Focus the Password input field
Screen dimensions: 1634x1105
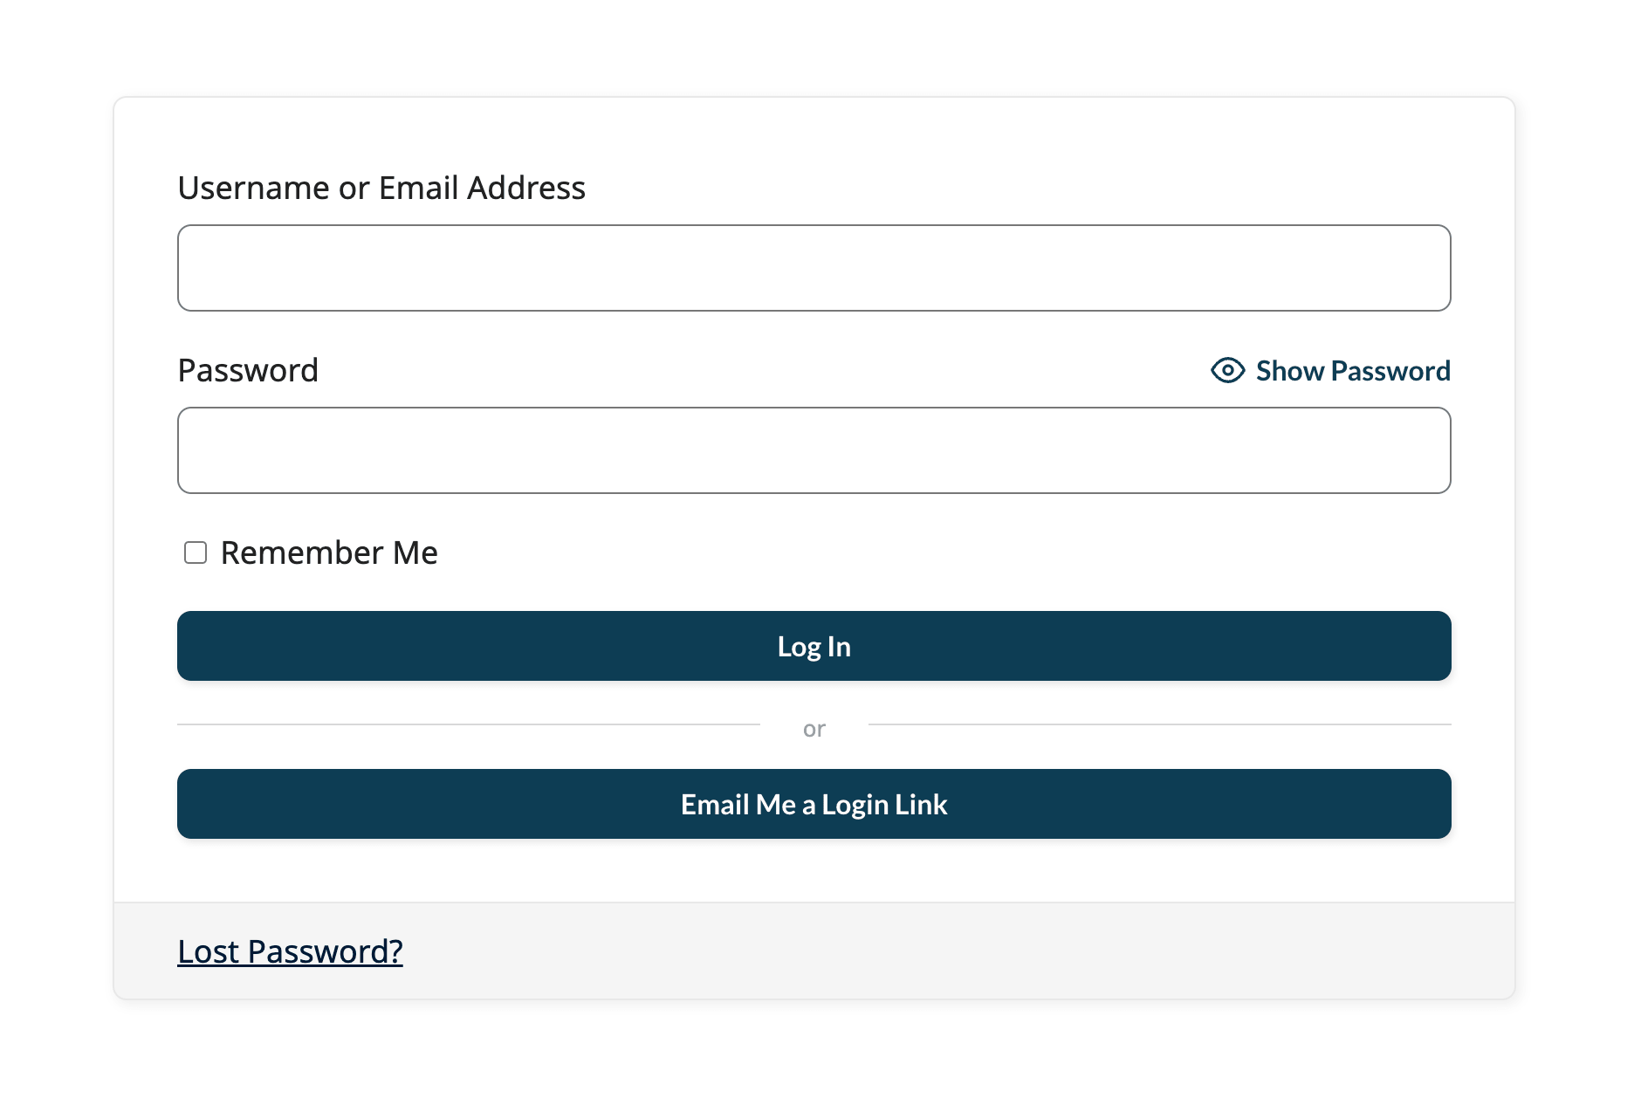coord(814,450)
